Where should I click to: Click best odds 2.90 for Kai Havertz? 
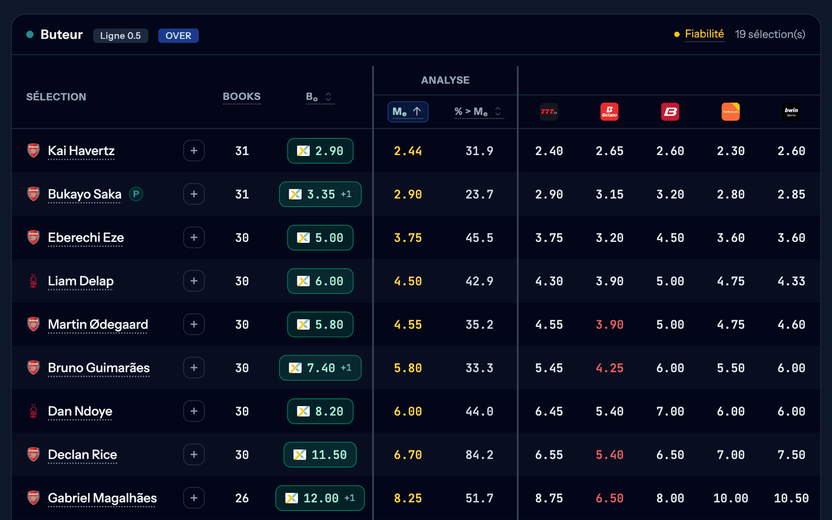[x=320, y=151]
